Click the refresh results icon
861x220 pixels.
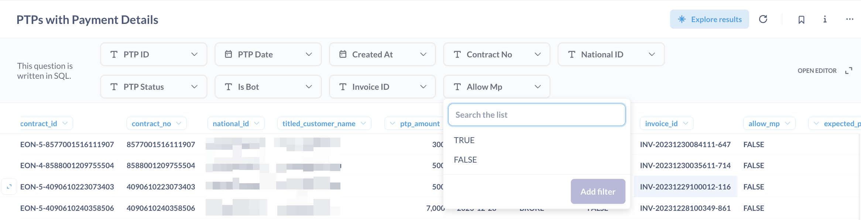763,19
